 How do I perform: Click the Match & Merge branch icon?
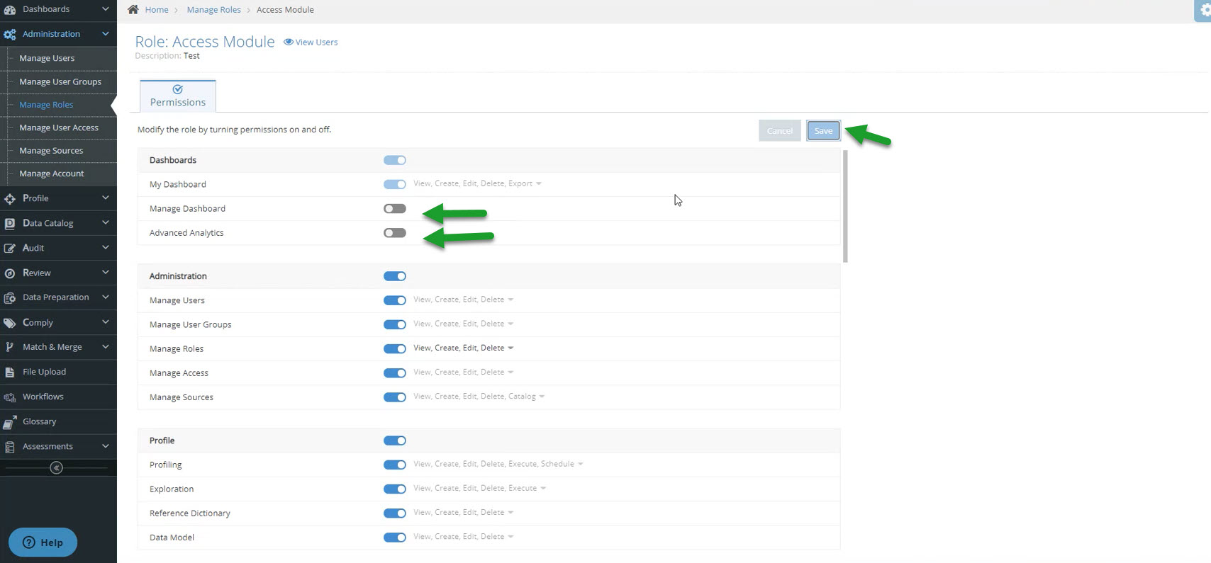point(10,347)
